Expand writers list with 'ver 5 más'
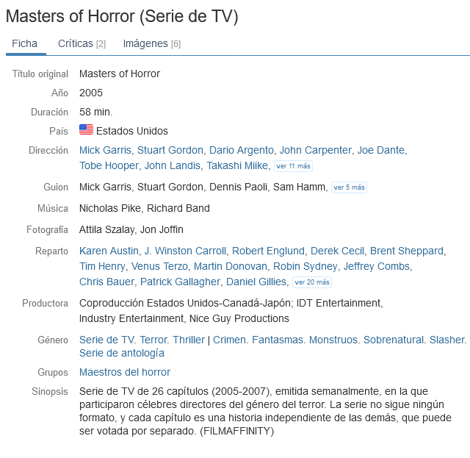Screen dimensions: 470x458 click(x=349, y=187)
